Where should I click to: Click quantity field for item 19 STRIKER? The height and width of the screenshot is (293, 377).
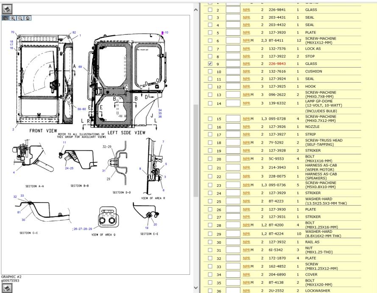tap(233, 150)
